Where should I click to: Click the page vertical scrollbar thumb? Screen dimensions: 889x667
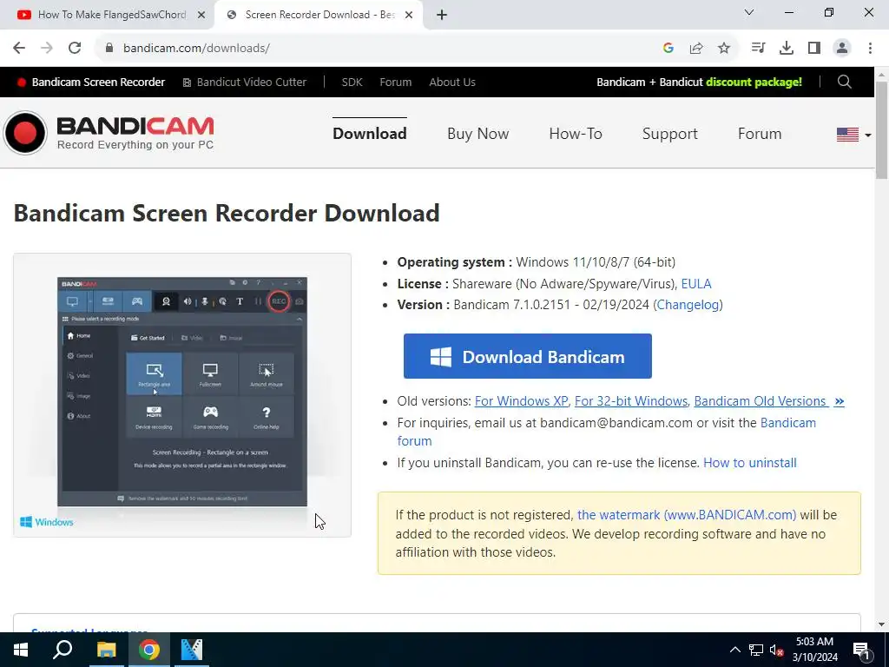click(x=881, y=130)
